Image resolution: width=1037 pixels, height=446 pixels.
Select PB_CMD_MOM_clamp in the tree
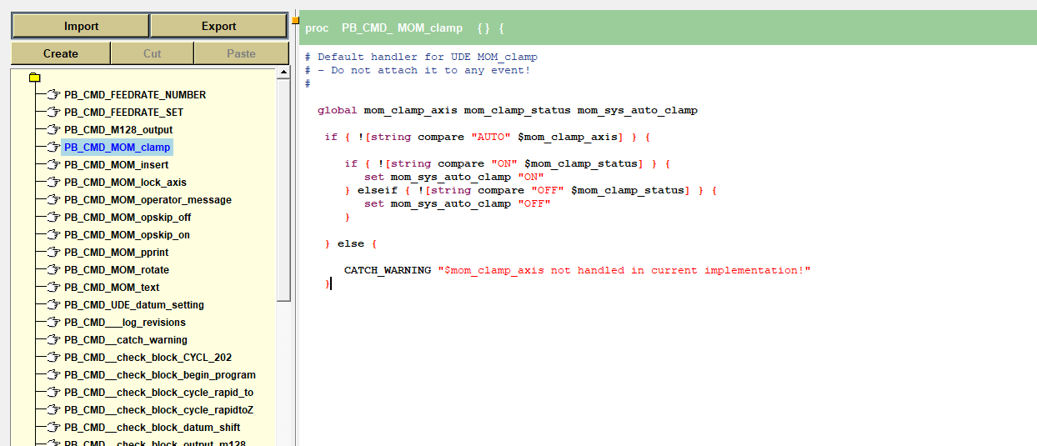117,148
